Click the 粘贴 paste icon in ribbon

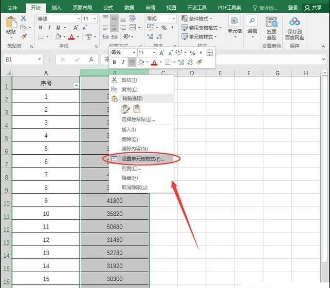[10, 22]
